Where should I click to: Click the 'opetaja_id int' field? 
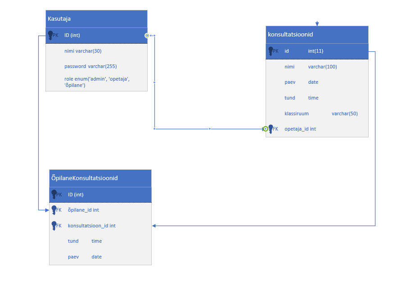tap(300, 129)
